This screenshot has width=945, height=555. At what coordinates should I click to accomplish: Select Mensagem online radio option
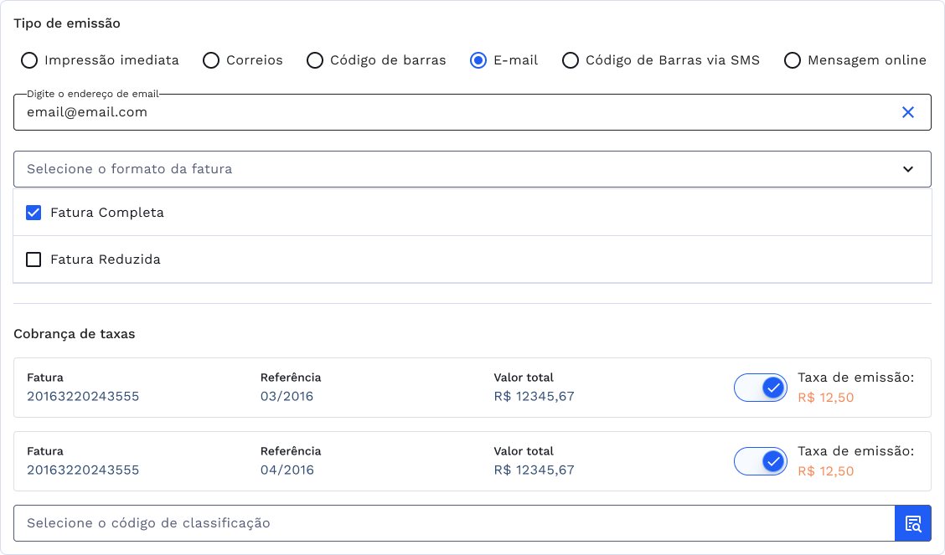[x=793, y=60]
